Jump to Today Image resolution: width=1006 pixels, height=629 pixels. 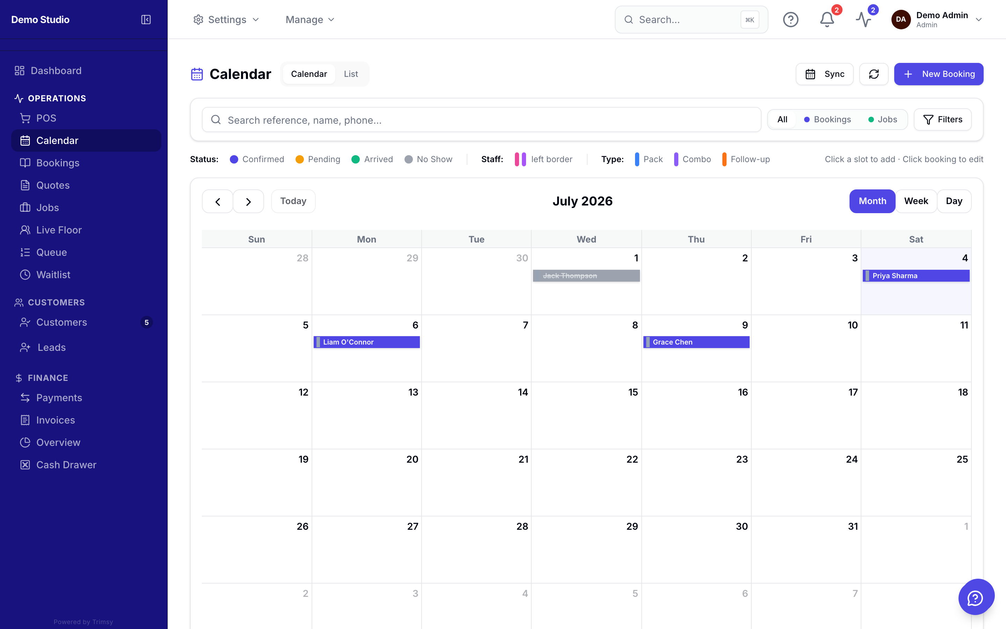pos(293,201)
